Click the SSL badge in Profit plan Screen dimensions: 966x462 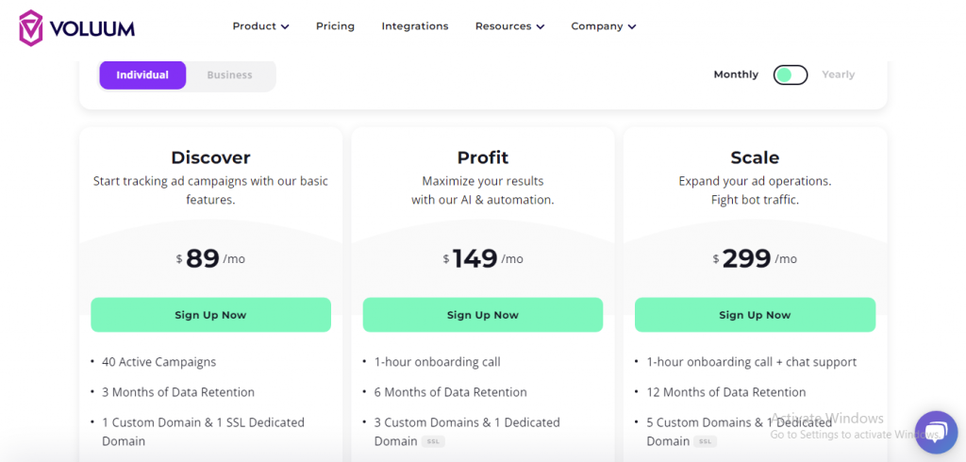tap(433, 441)
